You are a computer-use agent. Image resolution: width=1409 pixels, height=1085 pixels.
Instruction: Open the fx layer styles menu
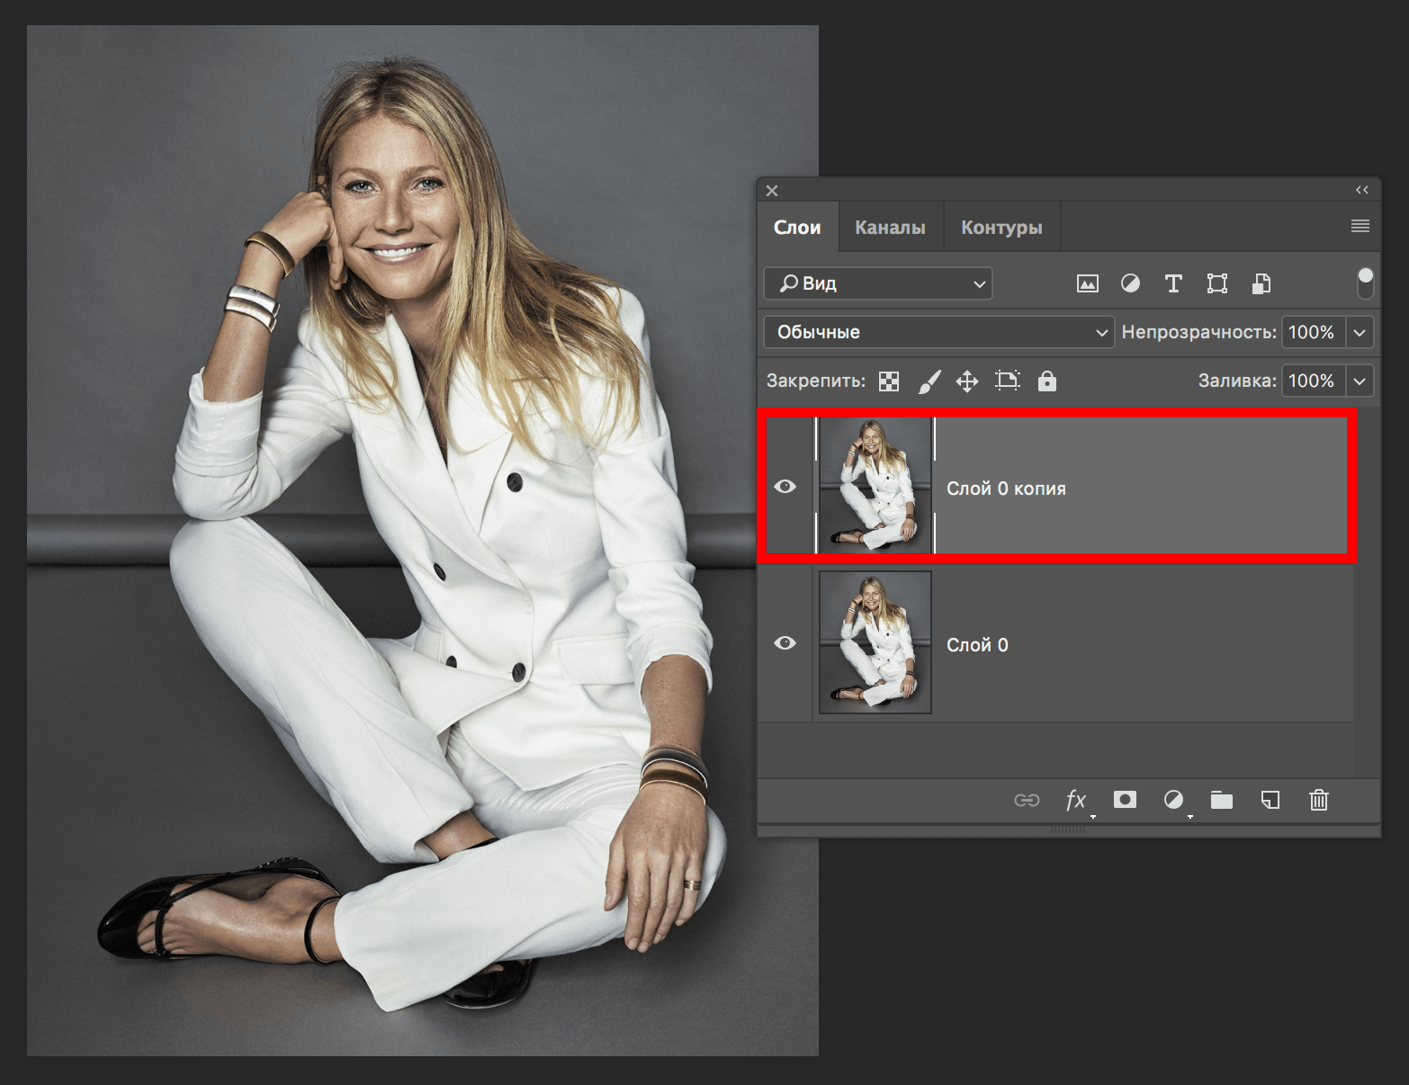click(1076, 800)
